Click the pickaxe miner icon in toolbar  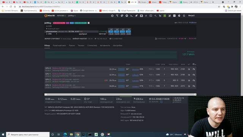click(x=155, y=16)
